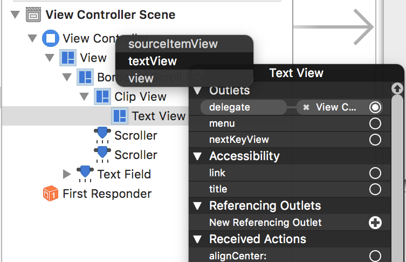Image resolution: width=406 pixels, height=262 pixels.
Task: Click the alignCenter: action connection circle
Action: (x=375, y=256)
